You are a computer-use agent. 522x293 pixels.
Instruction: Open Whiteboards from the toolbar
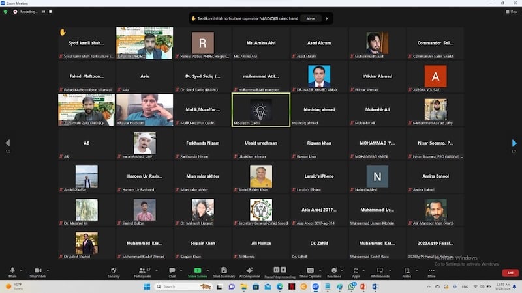pyautogui.click(x=380, y=271)
